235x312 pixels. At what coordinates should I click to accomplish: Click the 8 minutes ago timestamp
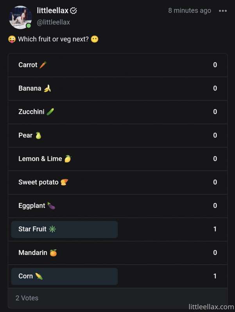pos(190,11)
